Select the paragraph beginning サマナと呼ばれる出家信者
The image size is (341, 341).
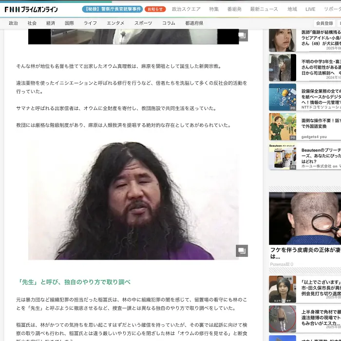(116, 108)
